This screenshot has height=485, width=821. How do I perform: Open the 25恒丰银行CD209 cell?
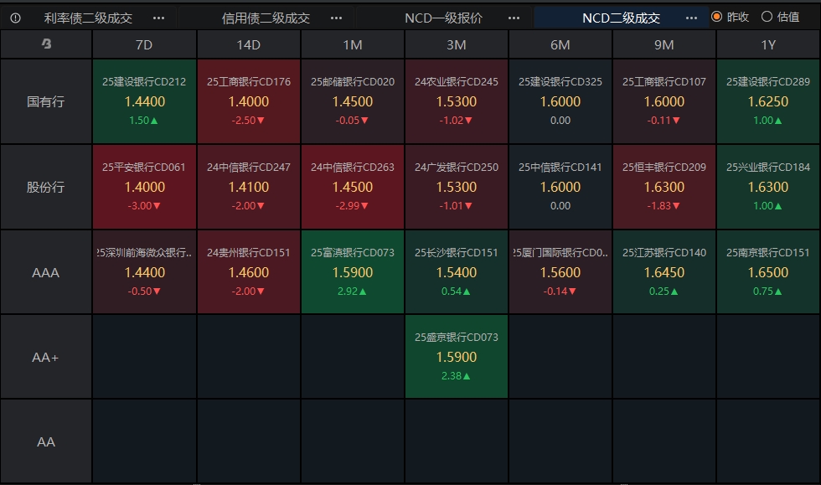[664, 187]
